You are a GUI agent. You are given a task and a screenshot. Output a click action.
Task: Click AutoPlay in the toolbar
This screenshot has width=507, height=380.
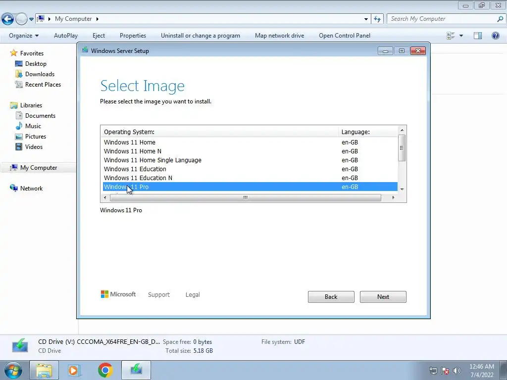(66, 36)
